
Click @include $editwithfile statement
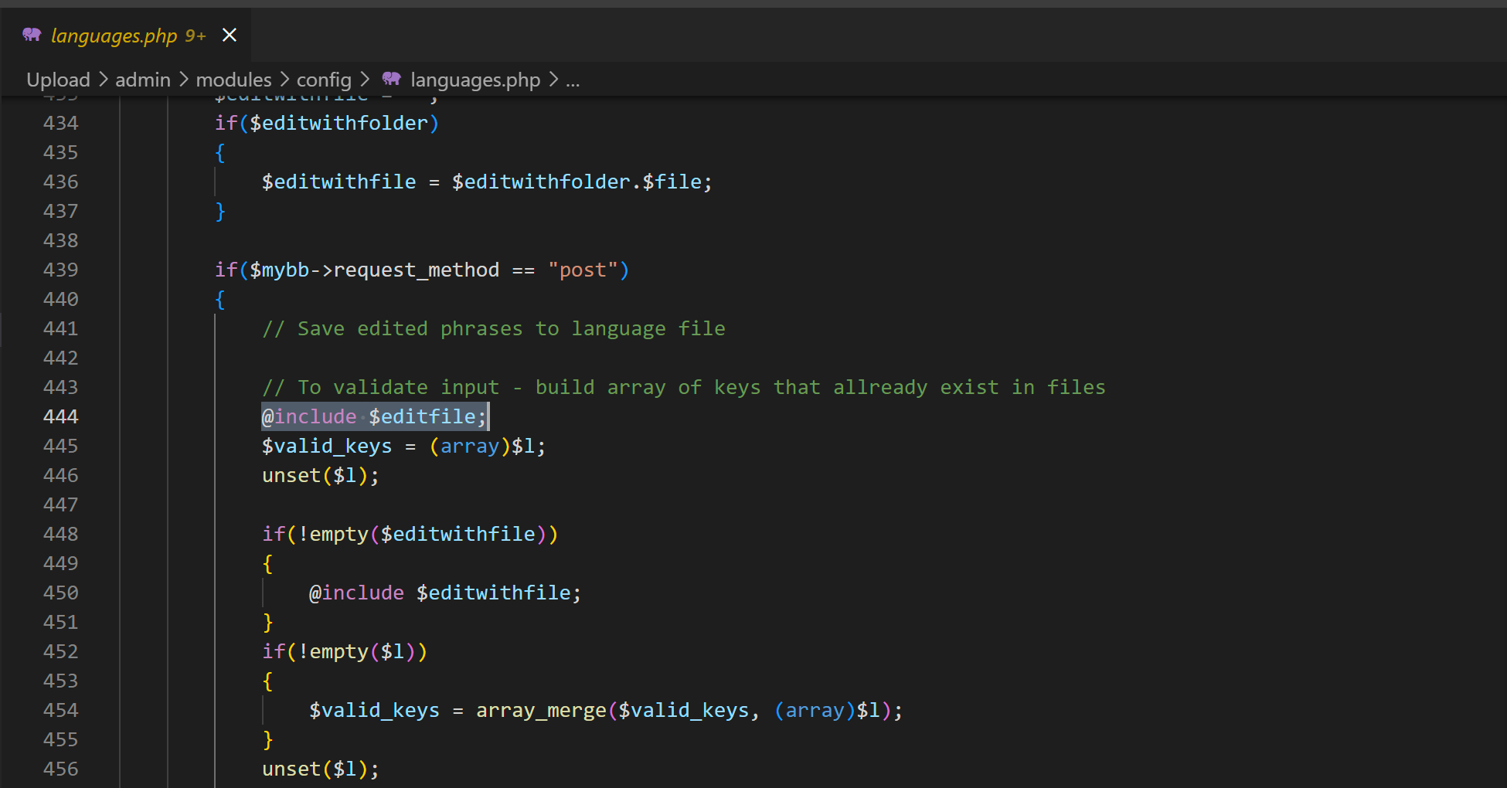pos(445,593)
